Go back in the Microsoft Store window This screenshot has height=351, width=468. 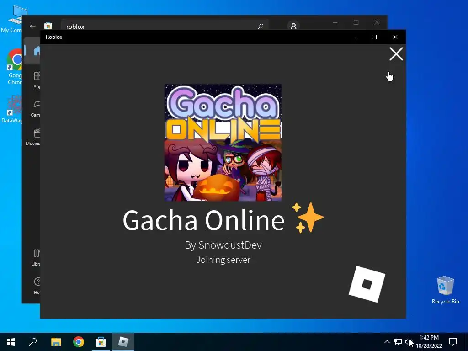(32, 26)
